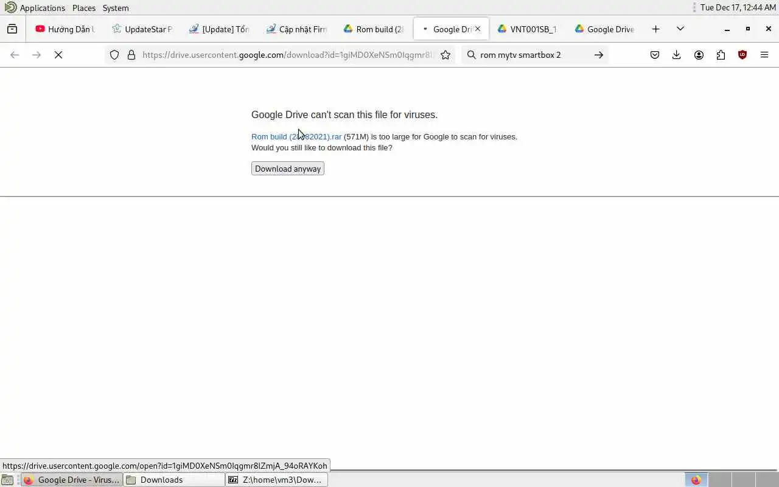Click the Download anyway button
Screen dimensions: 779x487
[x=288, y=169]
